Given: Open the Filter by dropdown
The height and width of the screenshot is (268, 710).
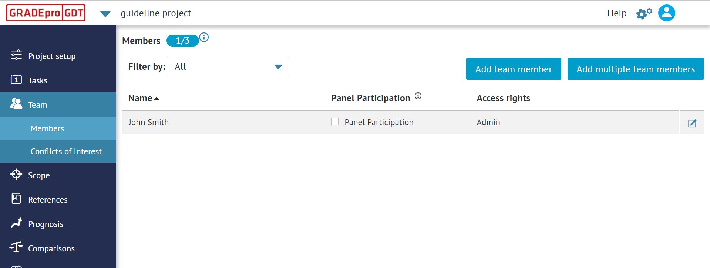Looking at the screenshot, I should coord(229,66).
